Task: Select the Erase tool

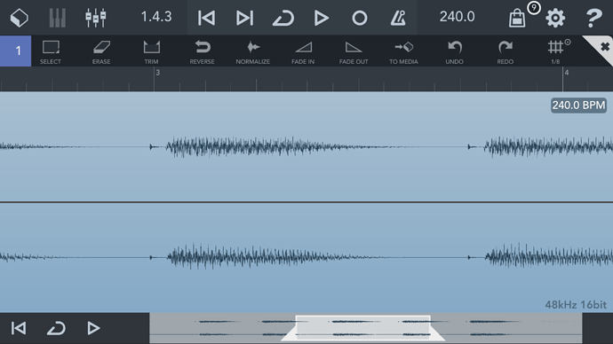Action: point(101,51)
